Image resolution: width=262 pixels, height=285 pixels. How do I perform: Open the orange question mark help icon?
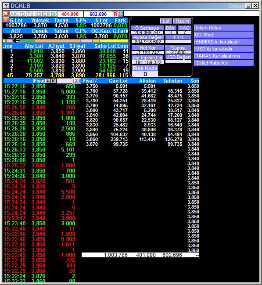coord(6,20)
